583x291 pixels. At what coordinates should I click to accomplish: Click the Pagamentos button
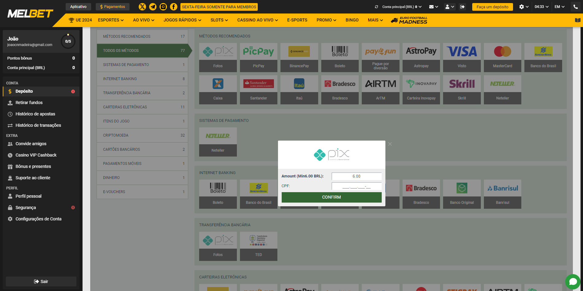113,7
